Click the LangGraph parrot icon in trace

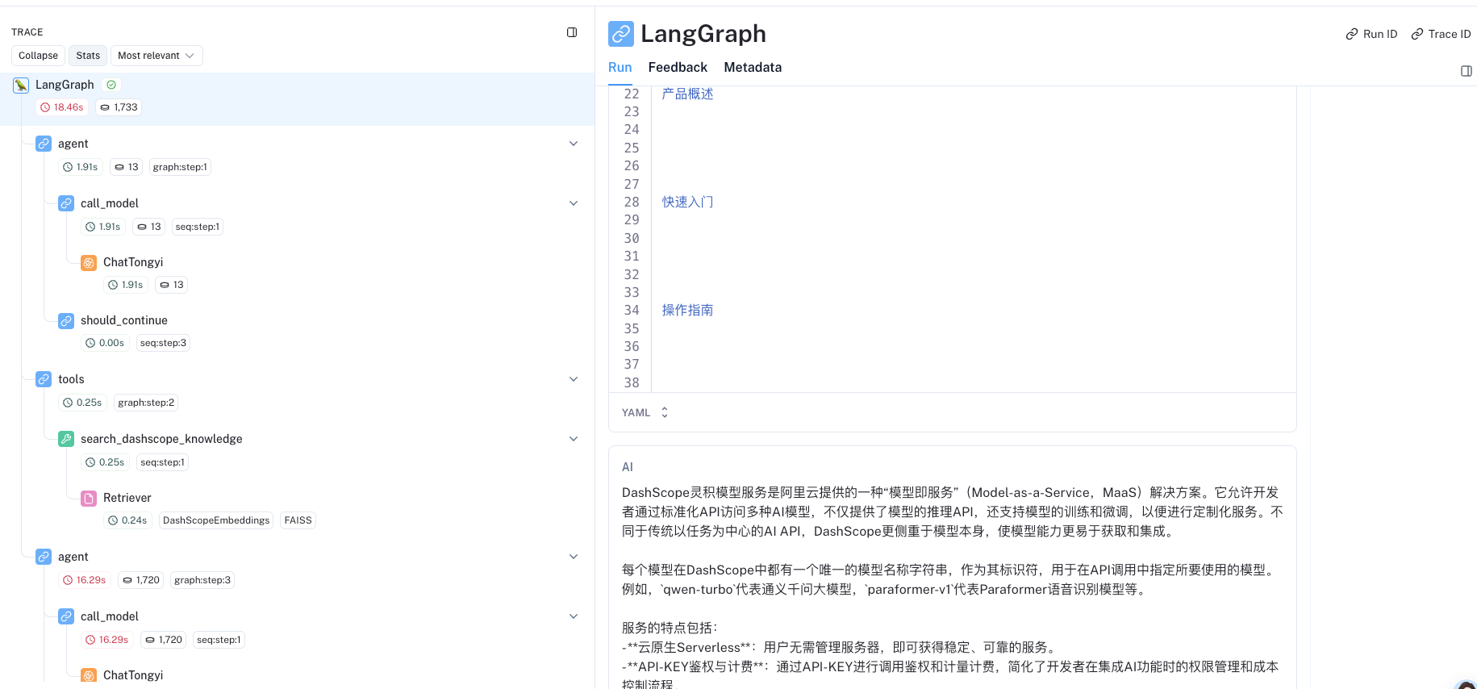pos(21,85)
